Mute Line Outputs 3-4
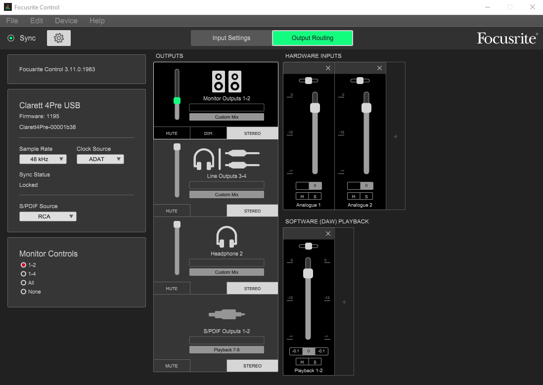 172,211
